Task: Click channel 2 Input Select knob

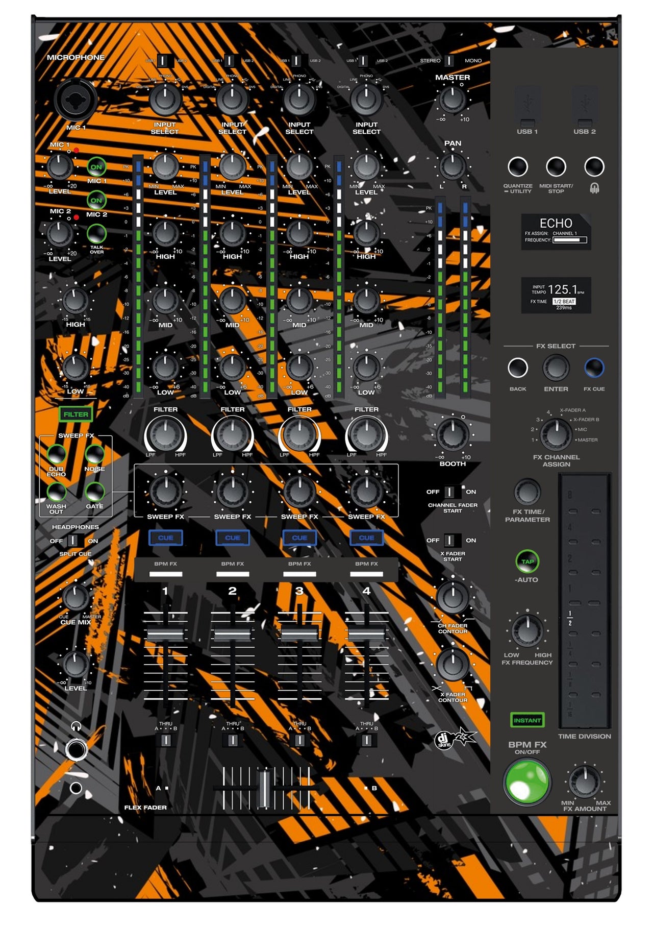Action: (232, 99)
